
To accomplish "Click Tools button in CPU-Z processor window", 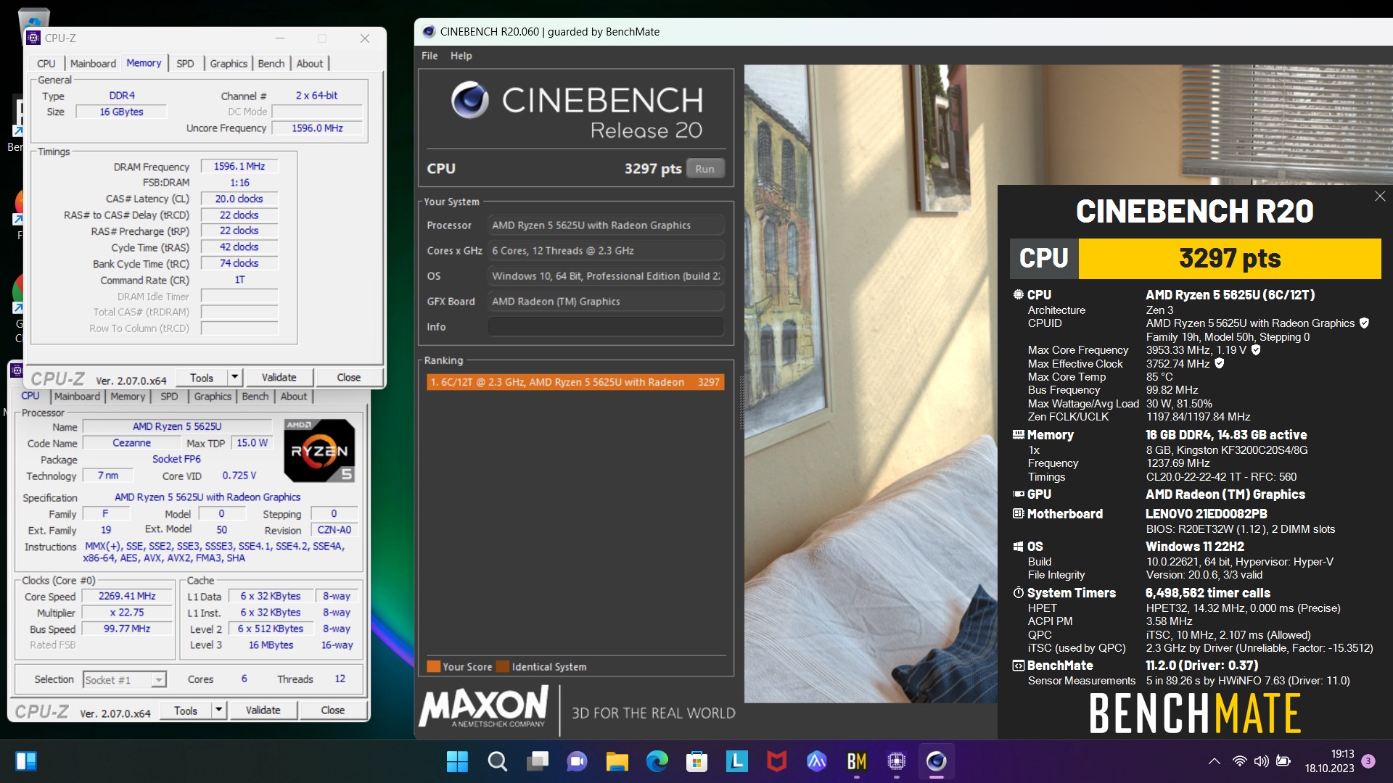I will click(x=186, y=710).
